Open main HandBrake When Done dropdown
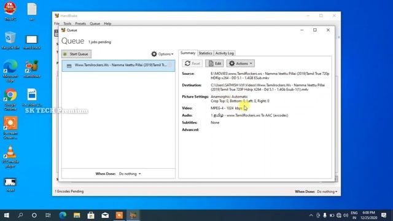The height and width of the screenshot is (221, 393). pos(327,192)
